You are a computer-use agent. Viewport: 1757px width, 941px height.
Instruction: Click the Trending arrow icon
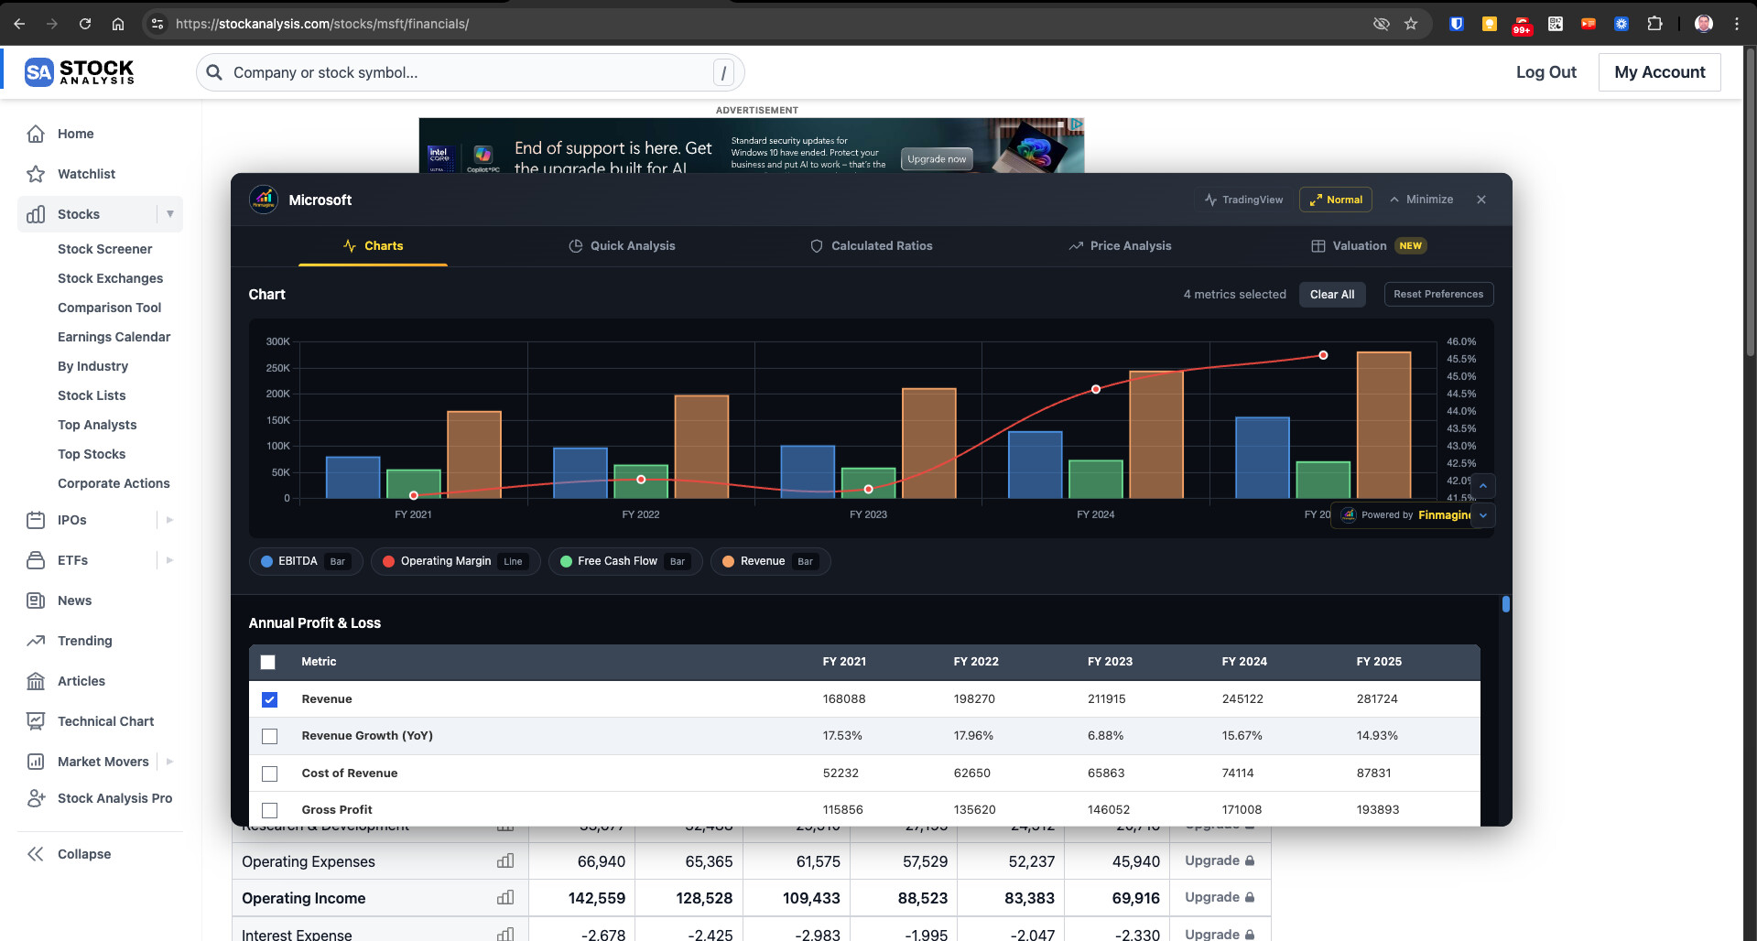36,641
